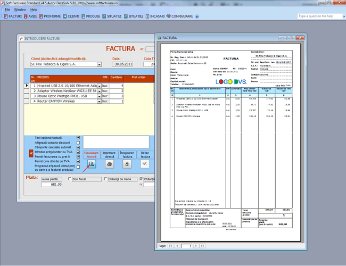Enable Afiseaza coloana discount checkbox
The height and width of the screenshot is (266, 346).
(x=78, y=143)
